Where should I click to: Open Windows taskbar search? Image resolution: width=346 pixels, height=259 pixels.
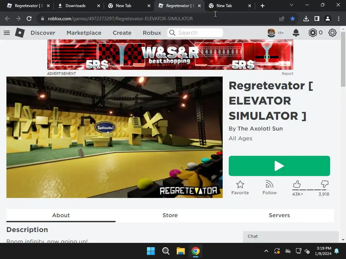[166, 251]
